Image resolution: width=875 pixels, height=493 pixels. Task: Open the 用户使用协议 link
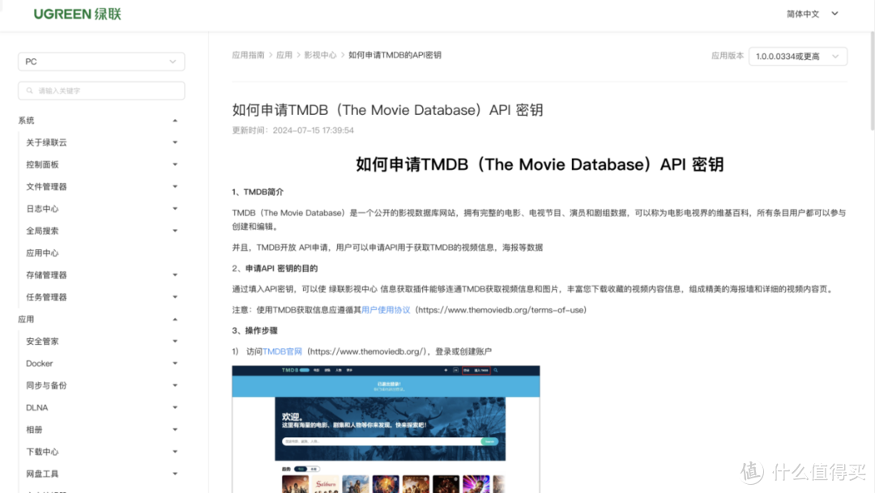tap(384, 309)
